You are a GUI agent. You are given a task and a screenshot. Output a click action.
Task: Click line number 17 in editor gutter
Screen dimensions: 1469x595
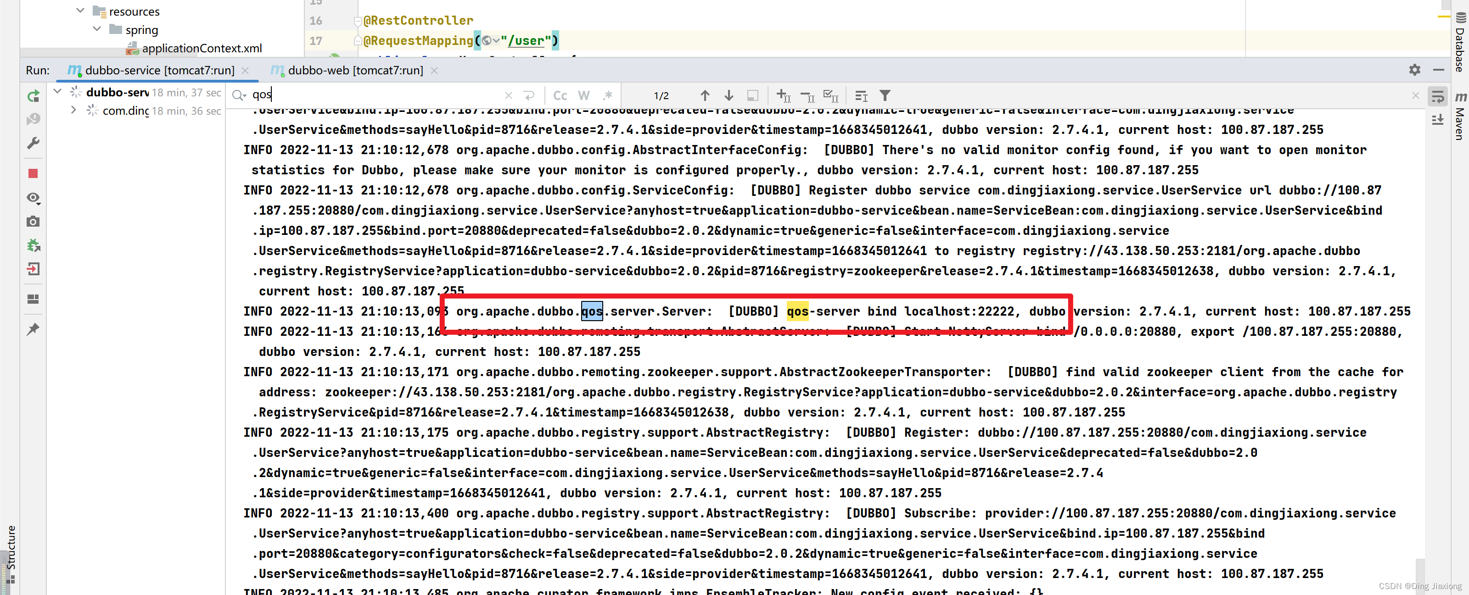tap(316, 41)
